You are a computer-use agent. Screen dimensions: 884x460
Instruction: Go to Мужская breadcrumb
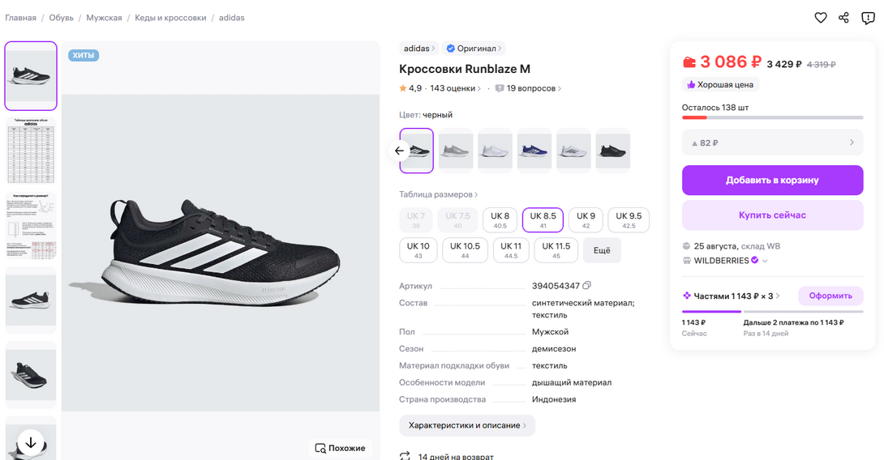coord(105,18)
